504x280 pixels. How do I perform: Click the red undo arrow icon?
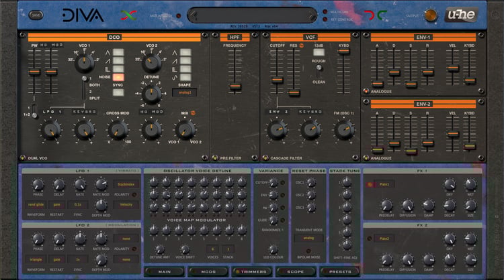coord(370,15)
